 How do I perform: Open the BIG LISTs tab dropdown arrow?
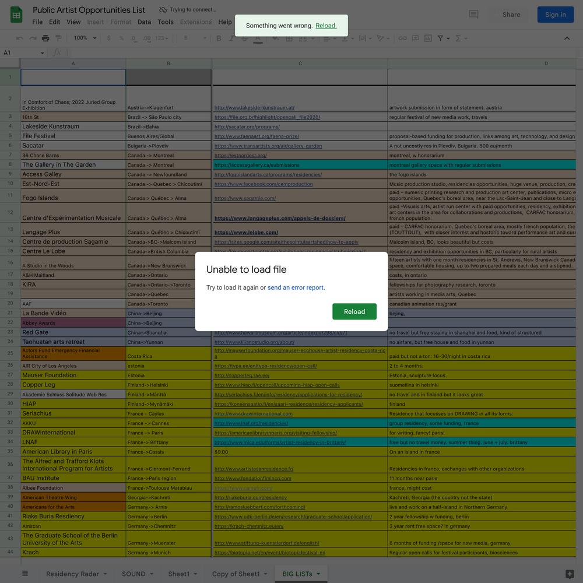pyautogui.click(x=318, y=574)
